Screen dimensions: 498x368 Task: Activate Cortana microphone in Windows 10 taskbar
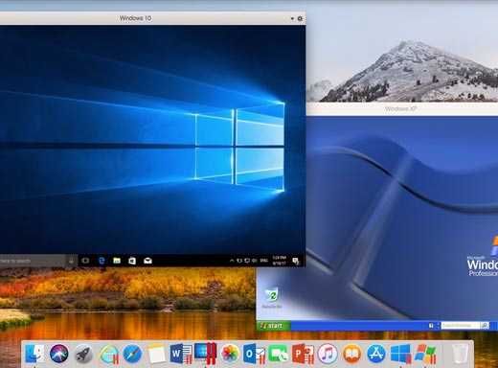click(x=71, y=262)
